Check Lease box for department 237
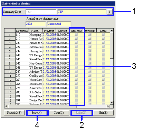 click(x=103, y=51)
